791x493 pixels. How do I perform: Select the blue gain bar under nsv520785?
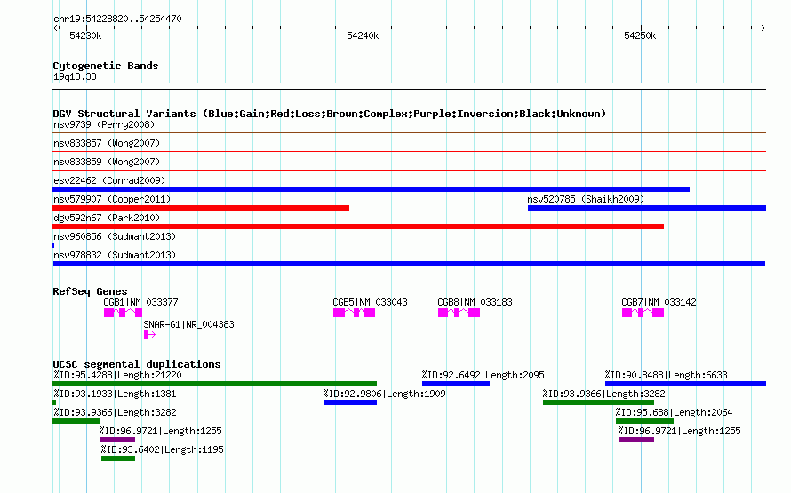tap(647, 208)
